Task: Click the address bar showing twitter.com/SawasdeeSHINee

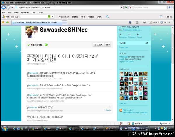Action: coord(68,8)
